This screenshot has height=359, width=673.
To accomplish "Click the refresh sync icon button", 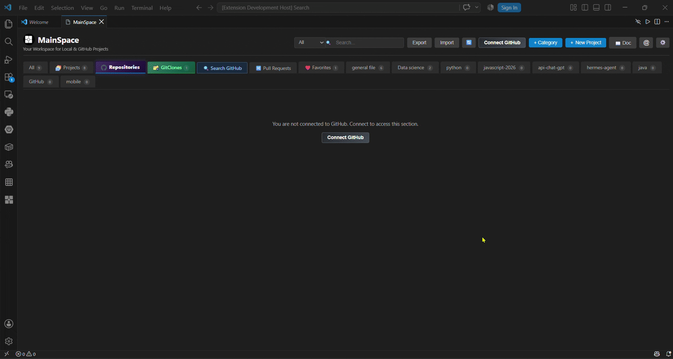I will (469, 42).
